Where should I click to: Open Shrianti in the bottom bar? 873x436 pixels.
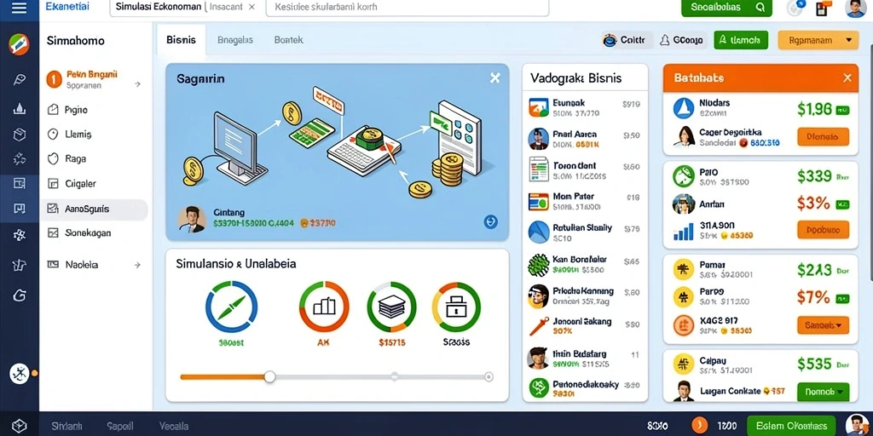(66, 427)
